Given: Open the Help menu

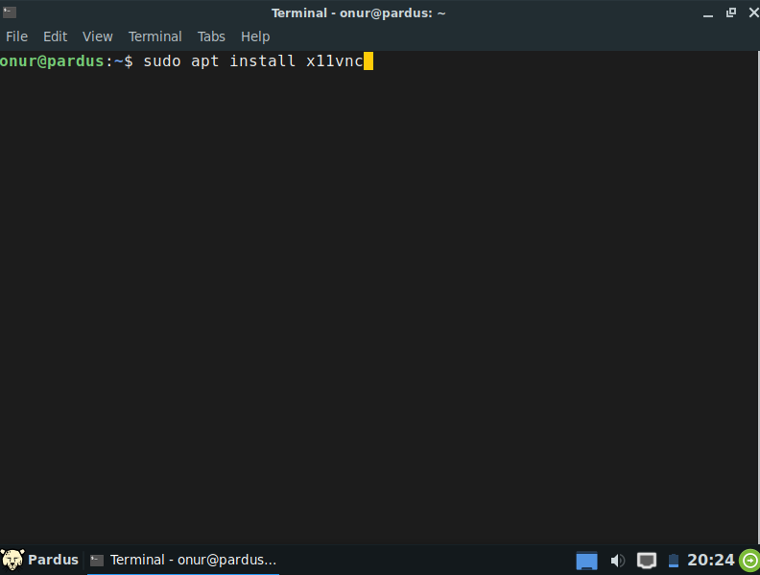Looking at the screenshot, I should [x=255, y=36].
